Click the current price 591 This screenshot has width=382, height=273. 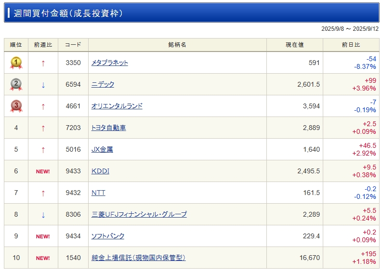coord(314,63)
